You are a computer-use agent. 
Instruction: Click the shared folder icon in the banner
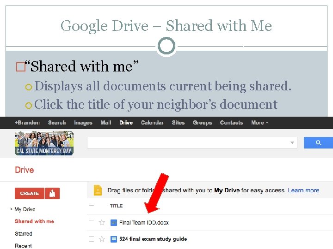tap(98, 190)
